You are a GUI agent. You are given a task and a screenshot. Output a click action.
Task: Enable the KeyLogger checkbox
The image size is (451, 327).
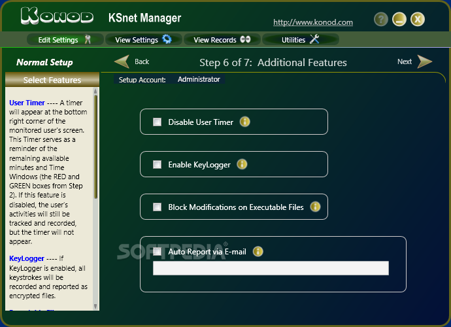point(157,164)
